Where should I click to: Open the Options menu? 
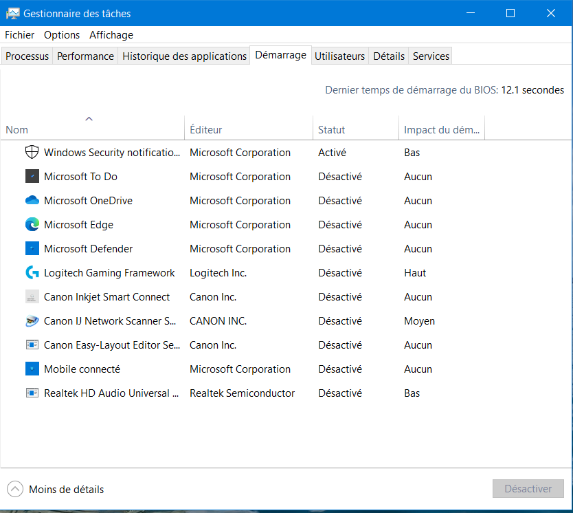point(62,35)
